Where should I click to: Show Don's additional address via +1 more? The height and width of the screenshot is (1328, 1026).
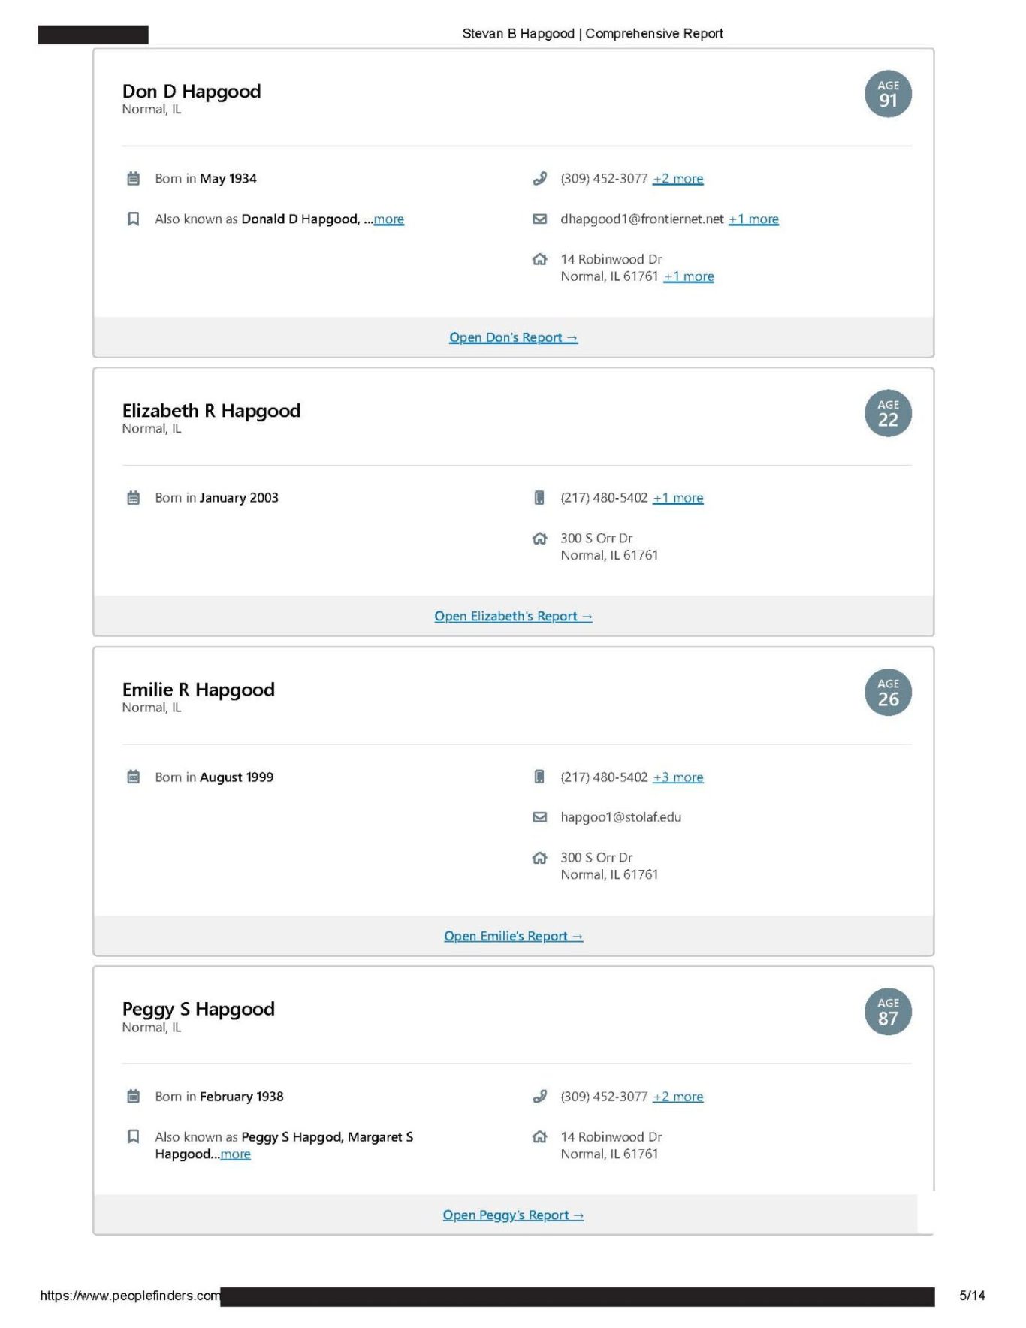(x=689, y=276)
